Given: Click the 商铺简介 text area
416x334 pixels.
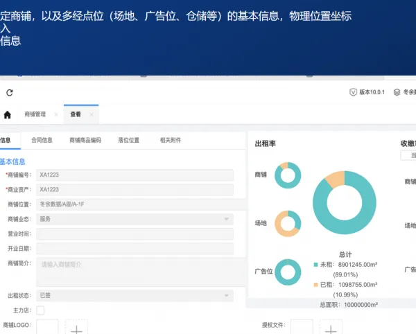Looking at the screenshot, I should 141,272.
